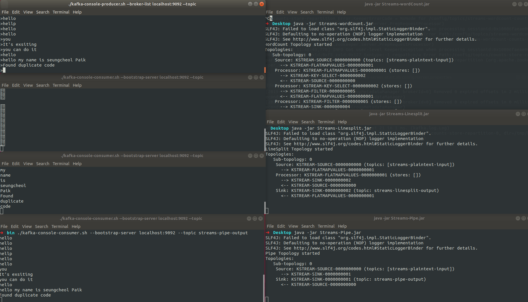Click 'java -jar Streams-Pipe.jar' command prompt line
Viewport: 528px width, 302px height.
click(314, 233)
